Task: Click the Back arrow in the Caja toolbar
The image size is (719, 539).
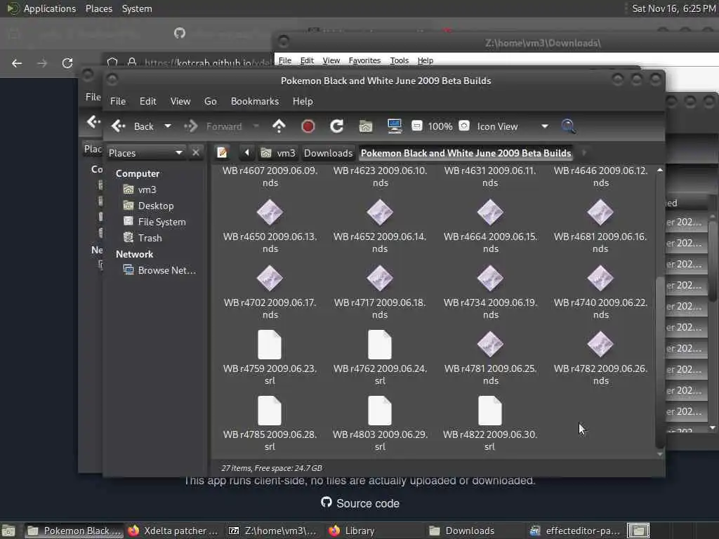Action: coord(119,126)
